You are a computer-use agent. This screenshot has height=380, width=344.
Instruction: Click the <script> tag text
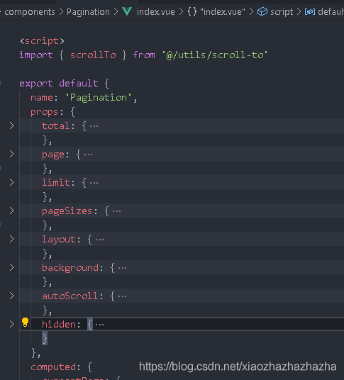click(x=42, y=40)
